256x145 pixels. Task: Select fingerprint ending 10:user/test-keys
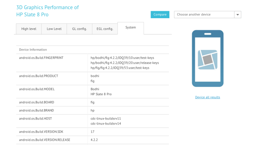122,58
